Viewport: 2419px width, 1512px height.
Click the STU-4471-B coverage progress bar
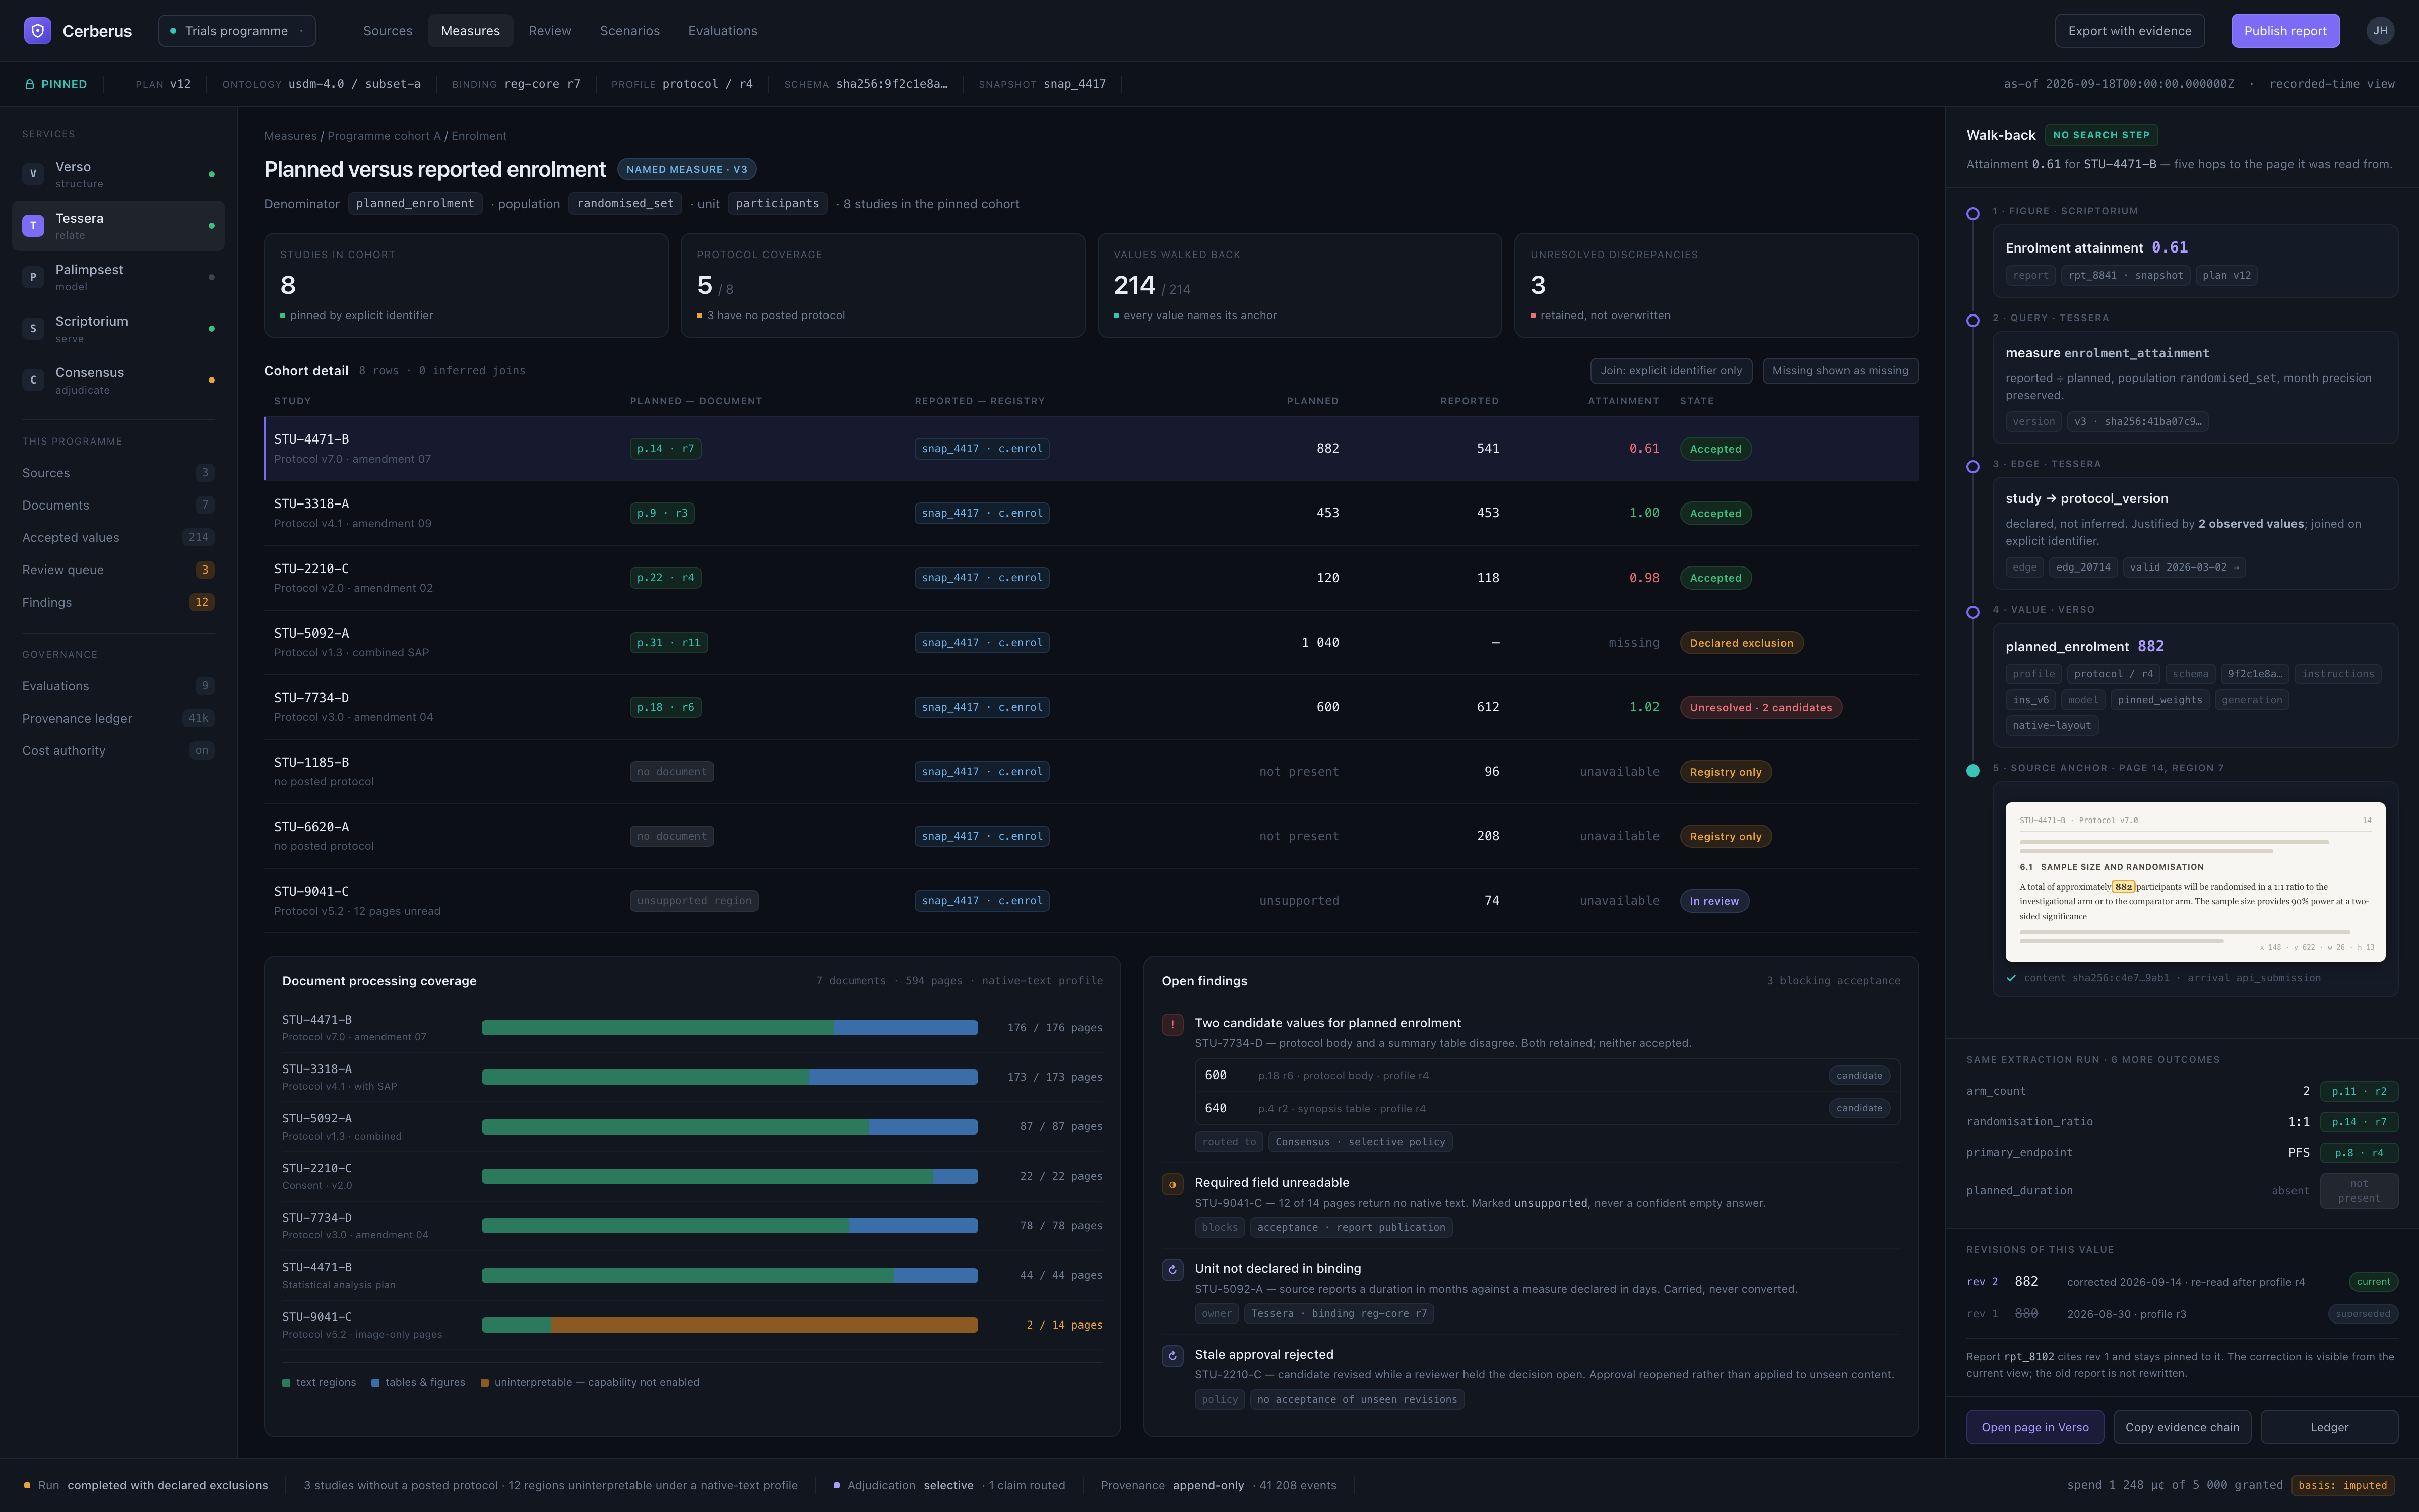point(730,1028)
